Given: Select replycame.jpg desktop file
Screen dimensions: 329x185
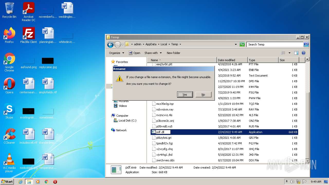Looking at the screenshot, I should click(48, 63).
